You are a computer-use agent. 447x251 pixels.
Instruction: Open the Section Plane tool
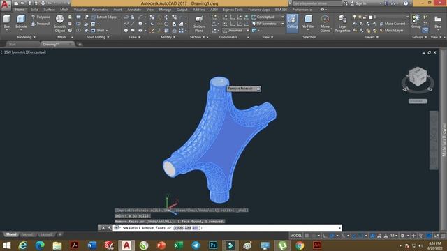(x=198, y=24)
